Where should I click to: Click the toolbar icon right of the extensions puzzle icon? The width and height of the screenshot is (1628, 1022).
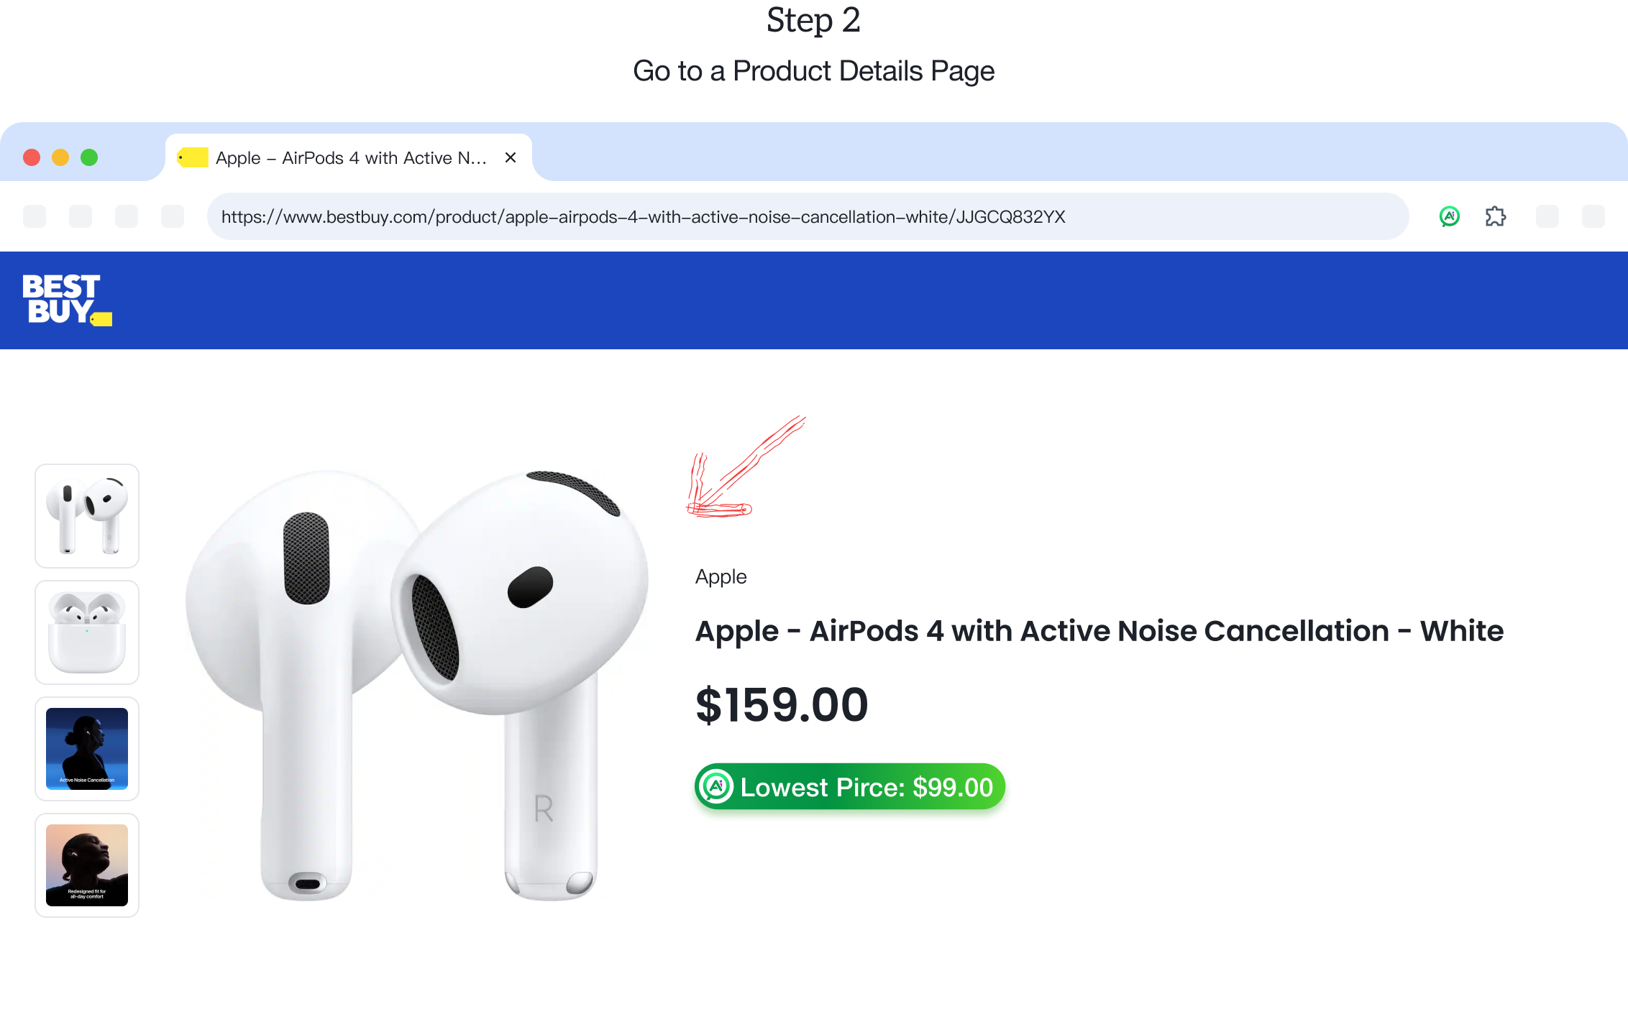click(x=1547, y=216)
